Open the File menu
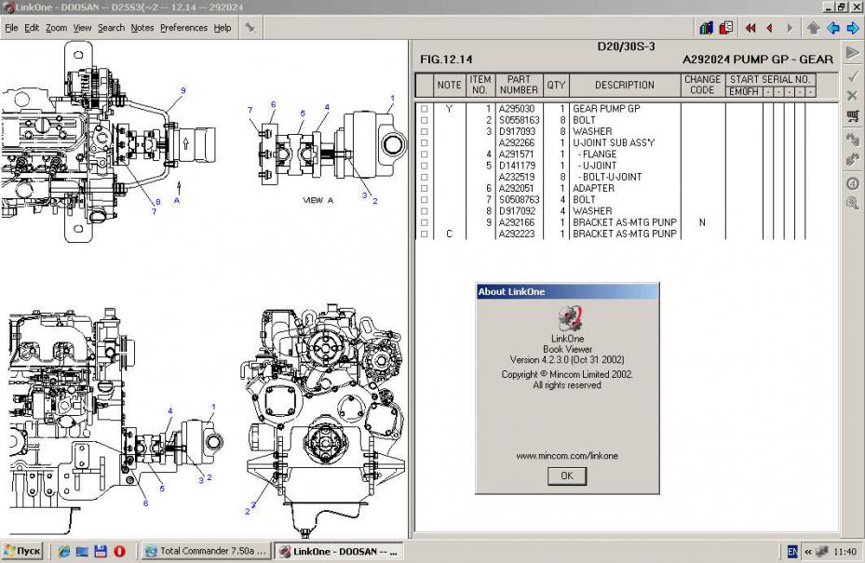This screenshot has width=865, height=563. pos(11,28)
